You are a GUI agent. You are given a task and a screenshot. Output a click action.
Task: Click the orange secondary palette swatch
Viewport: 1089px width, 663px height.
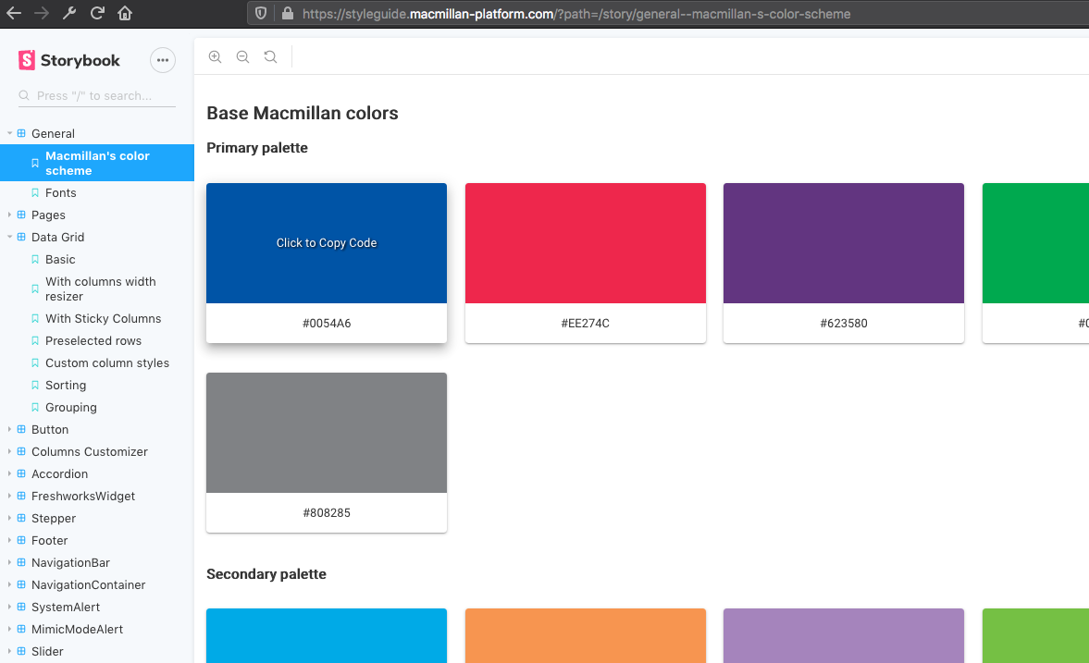pyautogui.click(x=586, y=636)
